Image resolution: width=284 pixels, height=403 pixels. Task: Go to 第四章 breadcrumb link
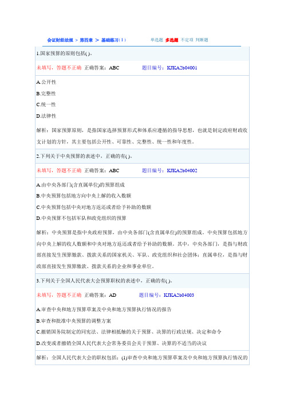coord(86,40)
